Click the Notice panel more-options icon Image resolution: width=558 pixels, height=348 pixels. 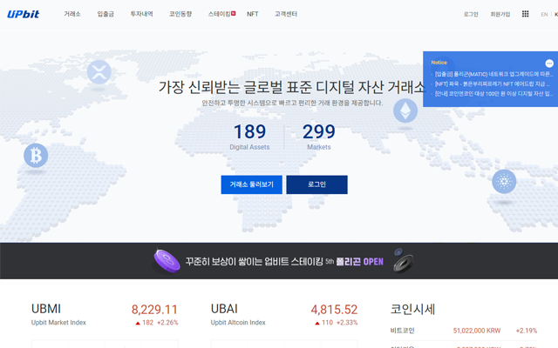tap(549, 64)
